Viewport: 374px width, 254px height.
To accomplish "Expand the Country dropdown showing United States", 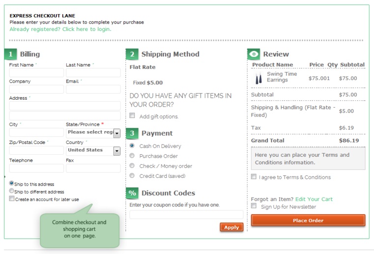I will [116, 150].
